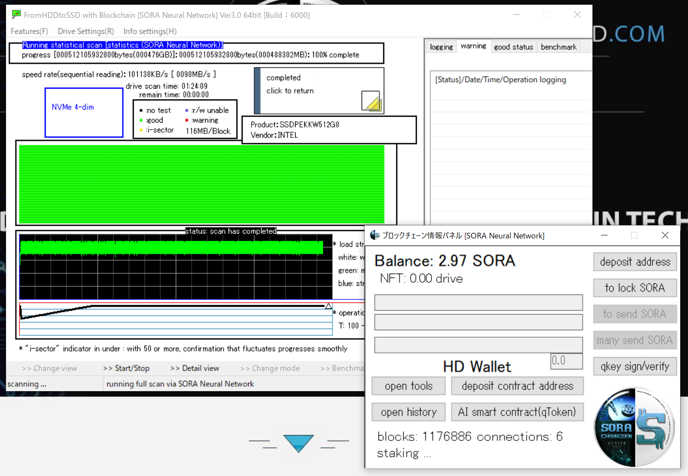
Task: Click the scanning ... status bar entry
Action: (27, 384)
